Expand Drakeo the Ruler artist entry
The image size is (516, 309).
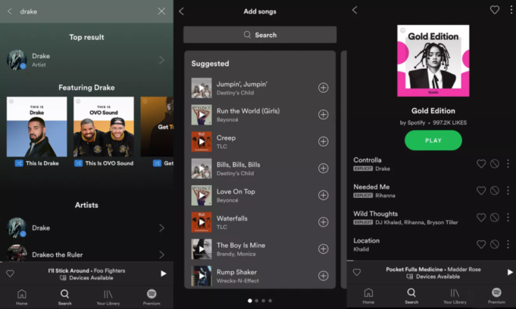(x=161, y=255)
